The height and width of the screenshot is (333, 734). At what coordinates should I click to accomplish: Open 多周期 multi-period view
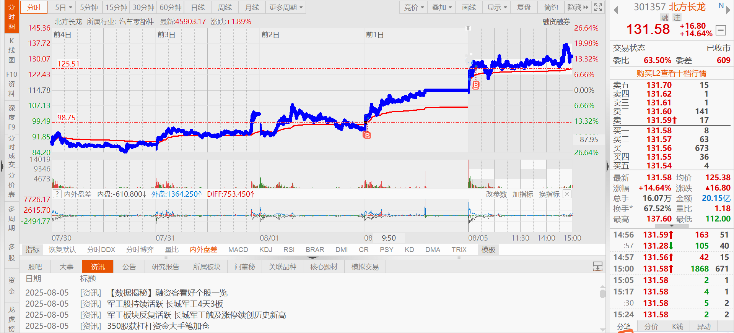point(11,218)
